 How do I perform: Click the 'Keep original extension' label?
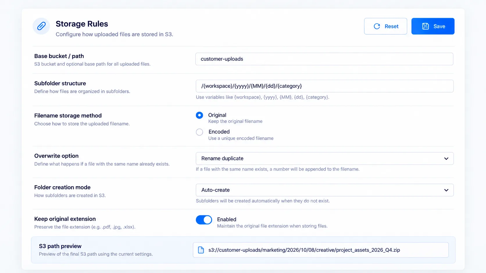click(x=65, y=219)
